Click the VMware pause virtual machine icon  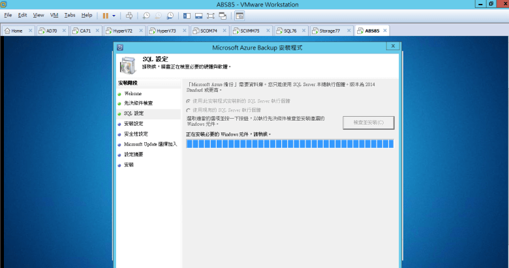[x=105, y=15]
